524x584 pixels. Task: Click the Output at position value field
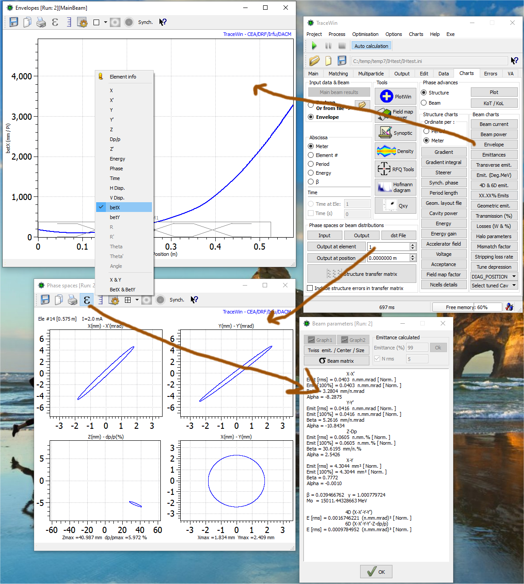tap(388, 258)
